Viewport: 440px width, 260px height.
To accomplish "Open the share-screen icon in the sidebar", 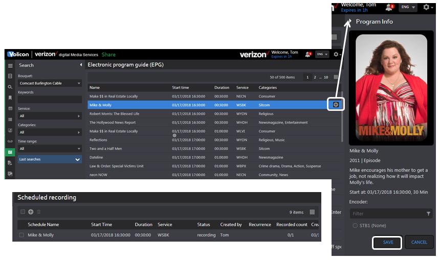I will tap(10, 130).
